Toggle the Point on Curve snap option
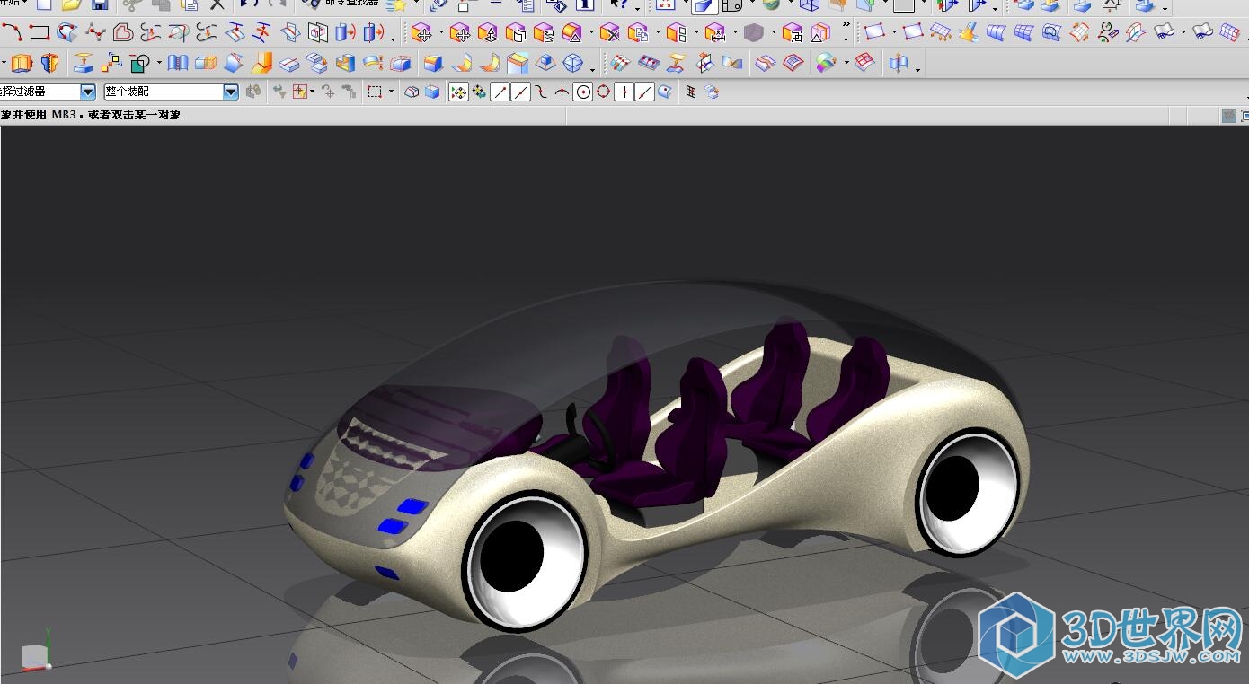The width and height of the screenshot is (1249, 684). click(x=644, y=92)
